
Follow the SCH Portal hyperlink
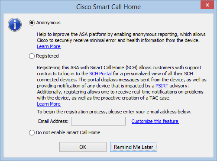[100, 74]
